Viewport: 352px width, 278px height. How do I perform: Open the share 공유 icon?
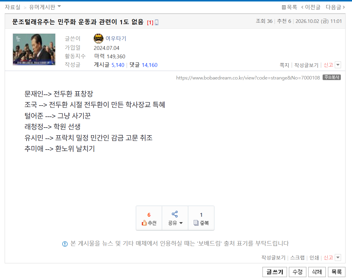(x=175, y=214)
